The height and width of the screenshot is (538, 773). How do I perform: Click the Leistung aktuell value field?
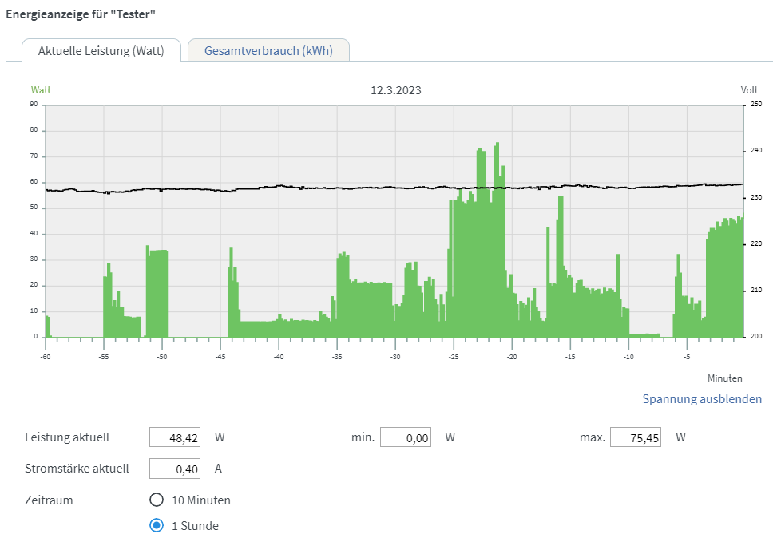tap(175, 437)
